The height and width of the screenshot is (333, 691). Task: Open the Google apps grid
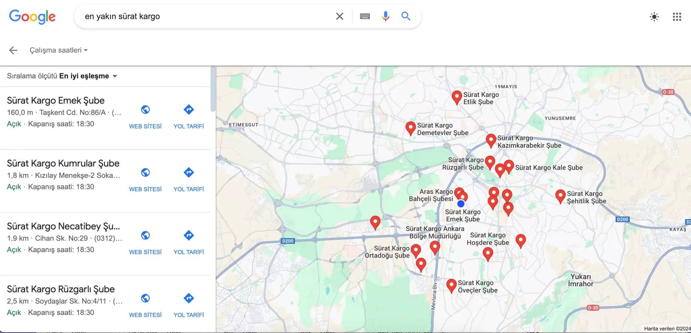click(x=677, y=17)
